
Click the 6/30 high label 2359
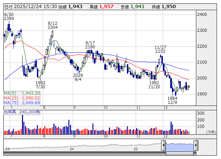pyautogui.click(x=9, y=19)
